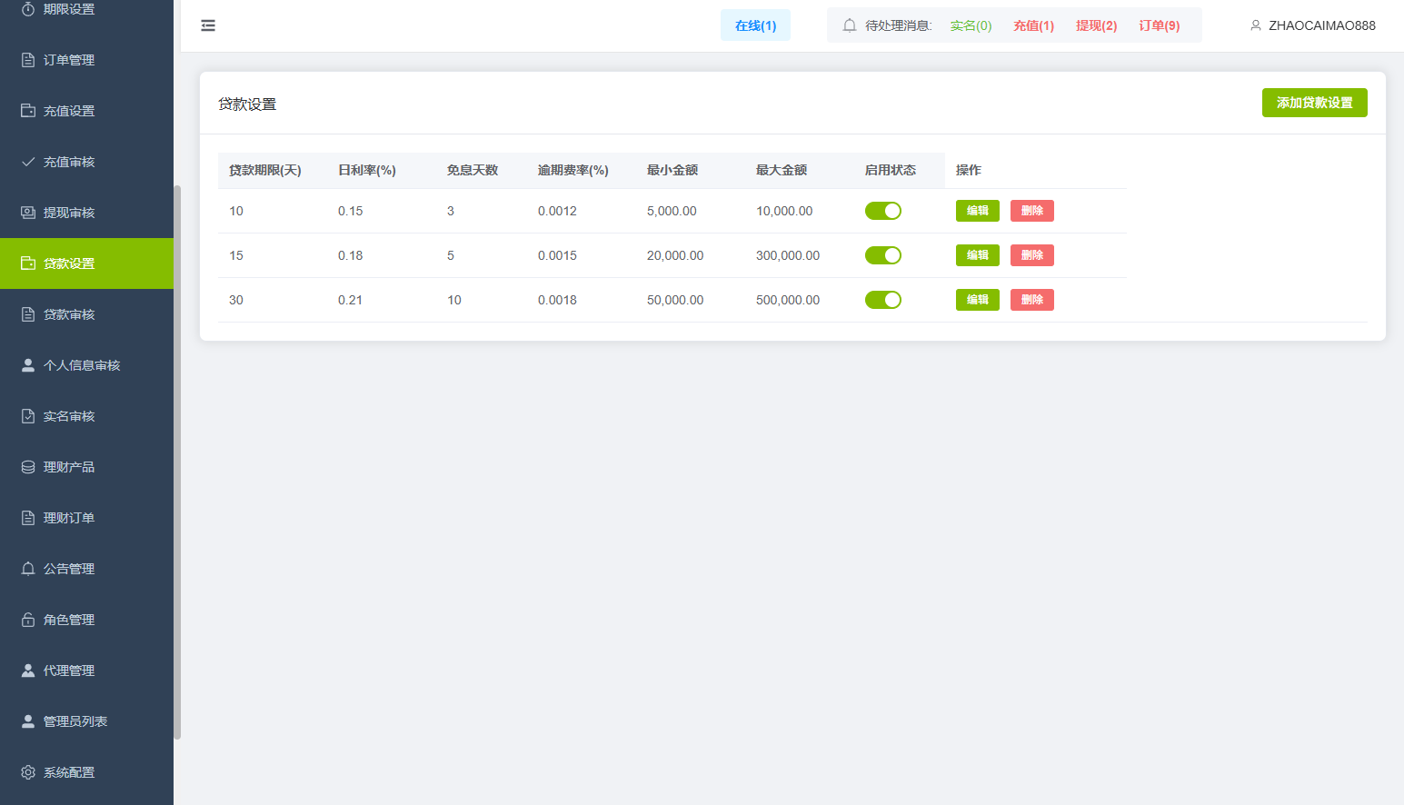Image resolution: width=1404 pixels, height=805 pixels.
Task: Disable the 10-day loan status toggle
Action: pyautogui.click(x=882, y=211)
